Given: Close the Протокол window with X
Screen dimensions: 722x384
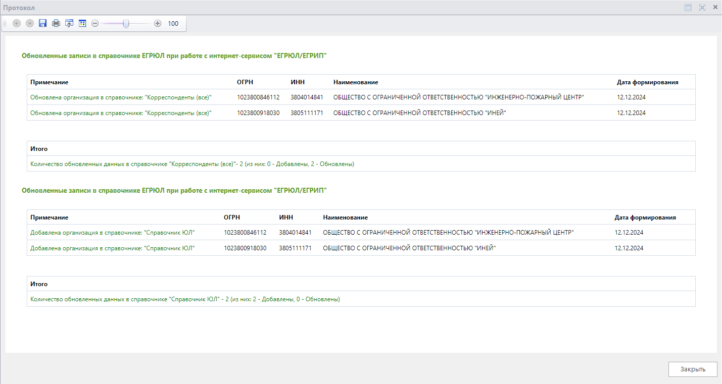Looking at the screenshot, I should [715, 8].
